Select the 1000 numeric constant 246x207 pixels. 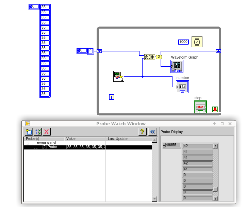183,42
